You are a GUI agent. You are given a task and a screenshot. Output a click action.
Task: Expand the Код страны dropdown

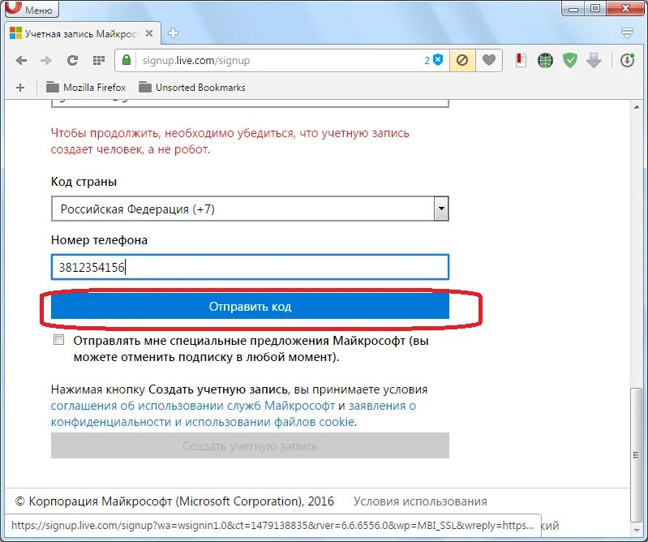point(250,209)
